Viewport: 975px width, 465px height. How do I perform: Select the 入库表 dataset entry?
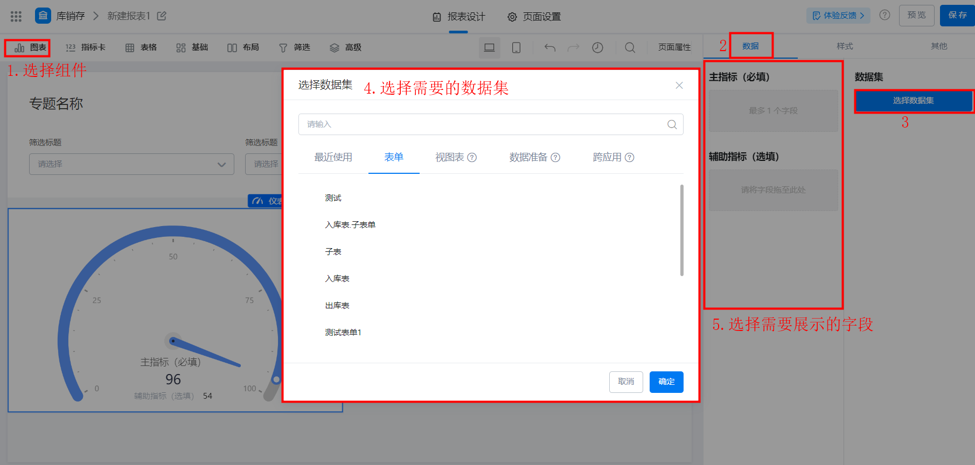(337, 278)
